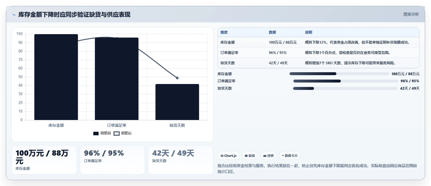The width and height of the screenshot is (431, 186).
Task: Click the 进度 tag
Action: pos(268,156)
